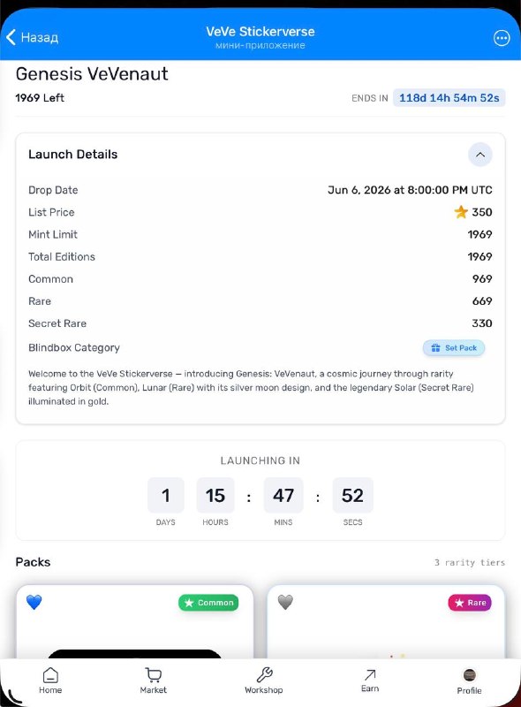Go to Earn arrow icon

click(370, 674)
